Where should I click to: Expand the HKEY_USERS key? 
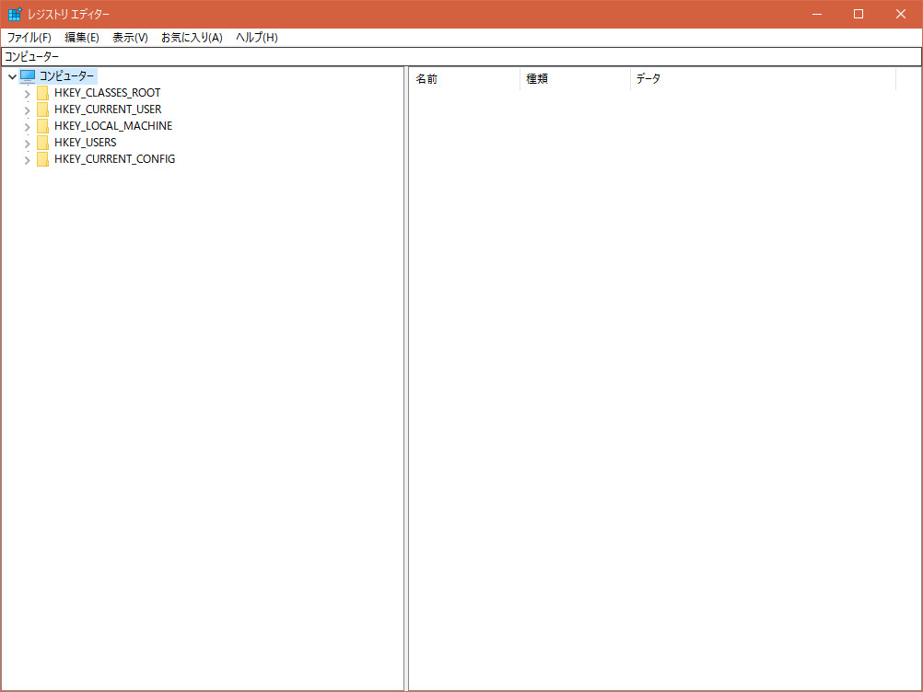(27, 144)
